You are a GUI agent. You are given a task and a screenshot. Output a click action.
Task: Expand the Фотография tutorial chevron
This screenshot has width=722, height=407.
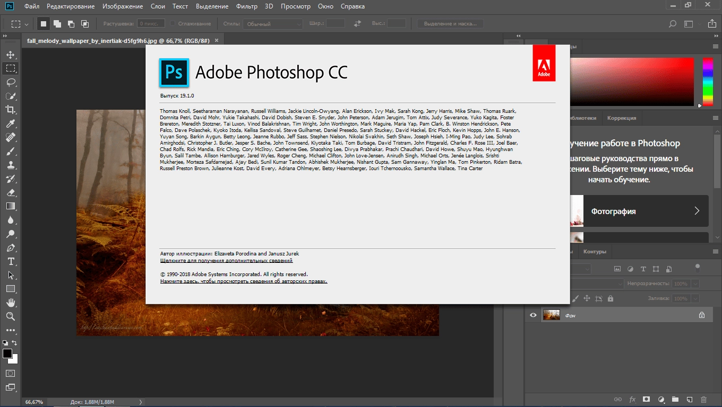pos(697,211)
